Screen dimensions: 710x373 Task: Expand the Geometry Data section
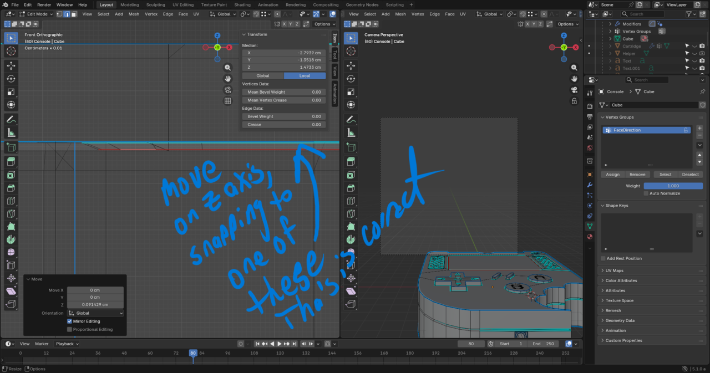pos(620,320)
